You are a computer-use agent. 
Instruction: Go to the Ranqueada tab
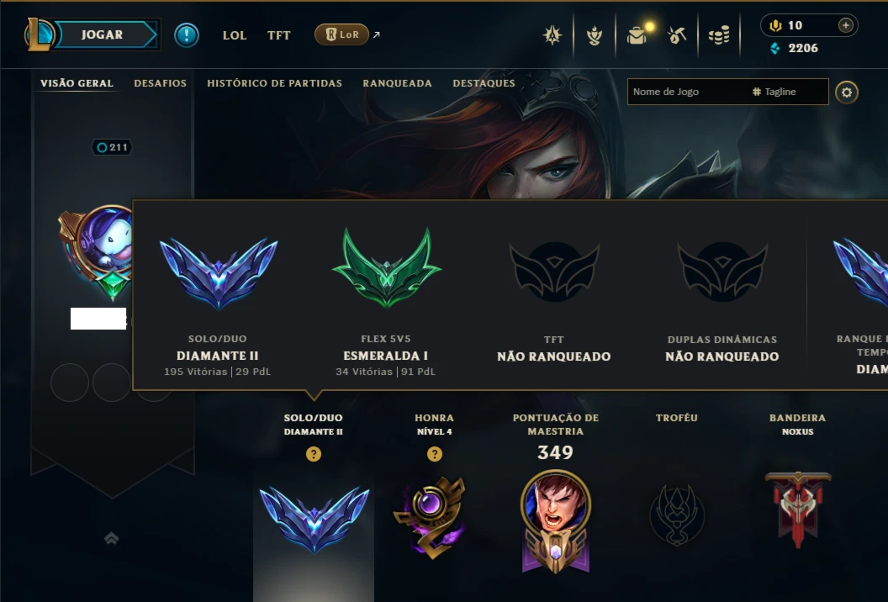pos(398,83)
